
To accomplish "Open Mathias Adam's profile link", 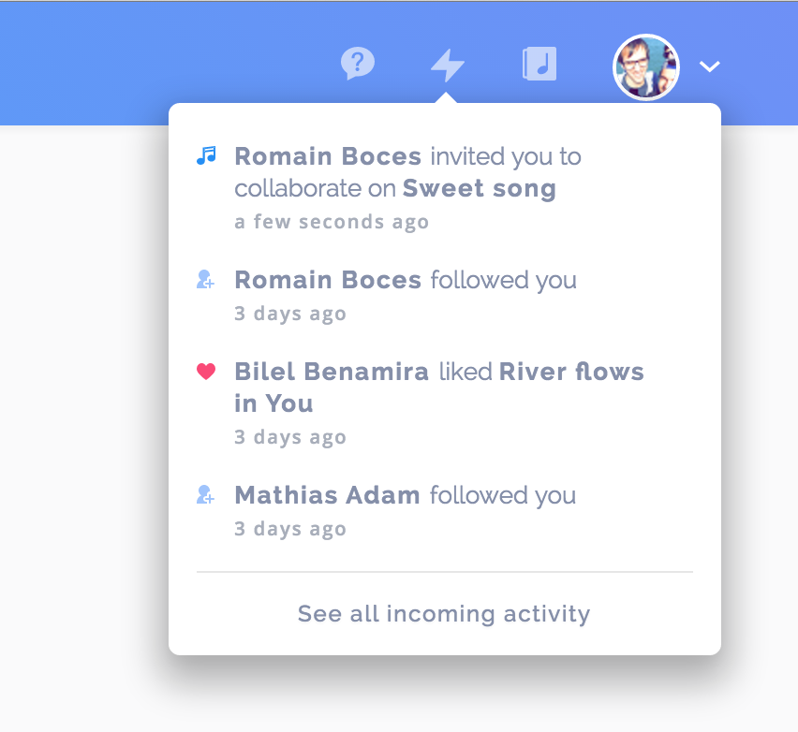I will point(327,495).
